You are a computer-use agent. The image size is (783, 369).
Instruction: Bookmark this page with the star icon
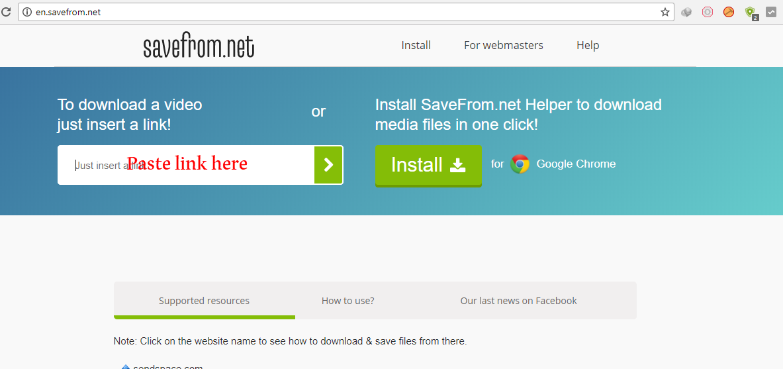pyautogui.click(x=665, y=12)
